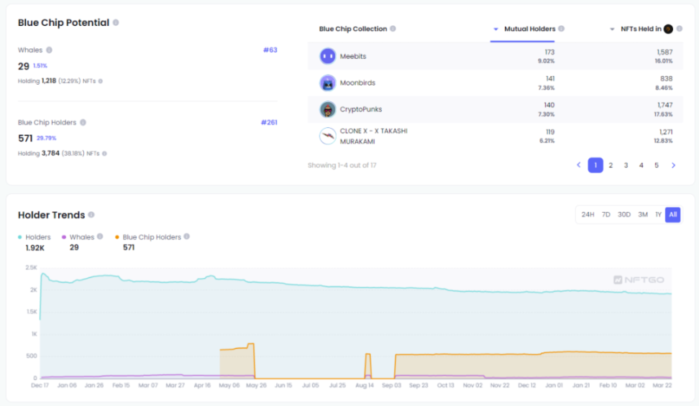This screenshot has height=406, width=699.
Task: Click info icon next to Mutual Holders header
Action: pos(561,29)
